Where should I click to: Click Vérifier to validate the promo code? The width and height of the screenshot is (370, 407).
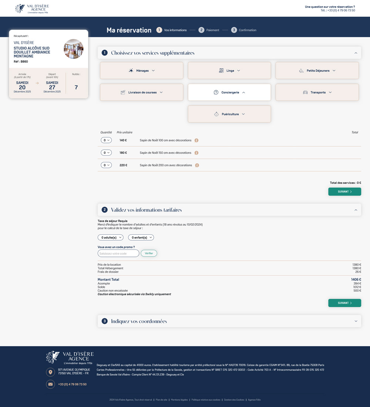tap(149, 253)
